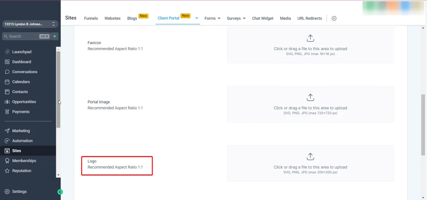Expand the Client Portal dropdown chevron
Screen dimensions: 427x200
coord(197,18)
